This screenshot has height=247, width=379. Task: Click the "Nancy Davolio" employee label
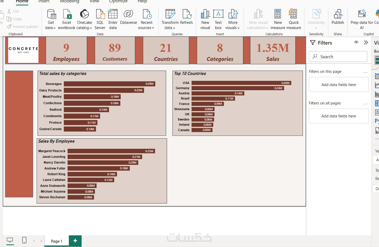55,163
